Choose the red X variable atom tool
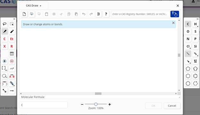The width and height of the screenshot is (200, 115). point(4,46)
